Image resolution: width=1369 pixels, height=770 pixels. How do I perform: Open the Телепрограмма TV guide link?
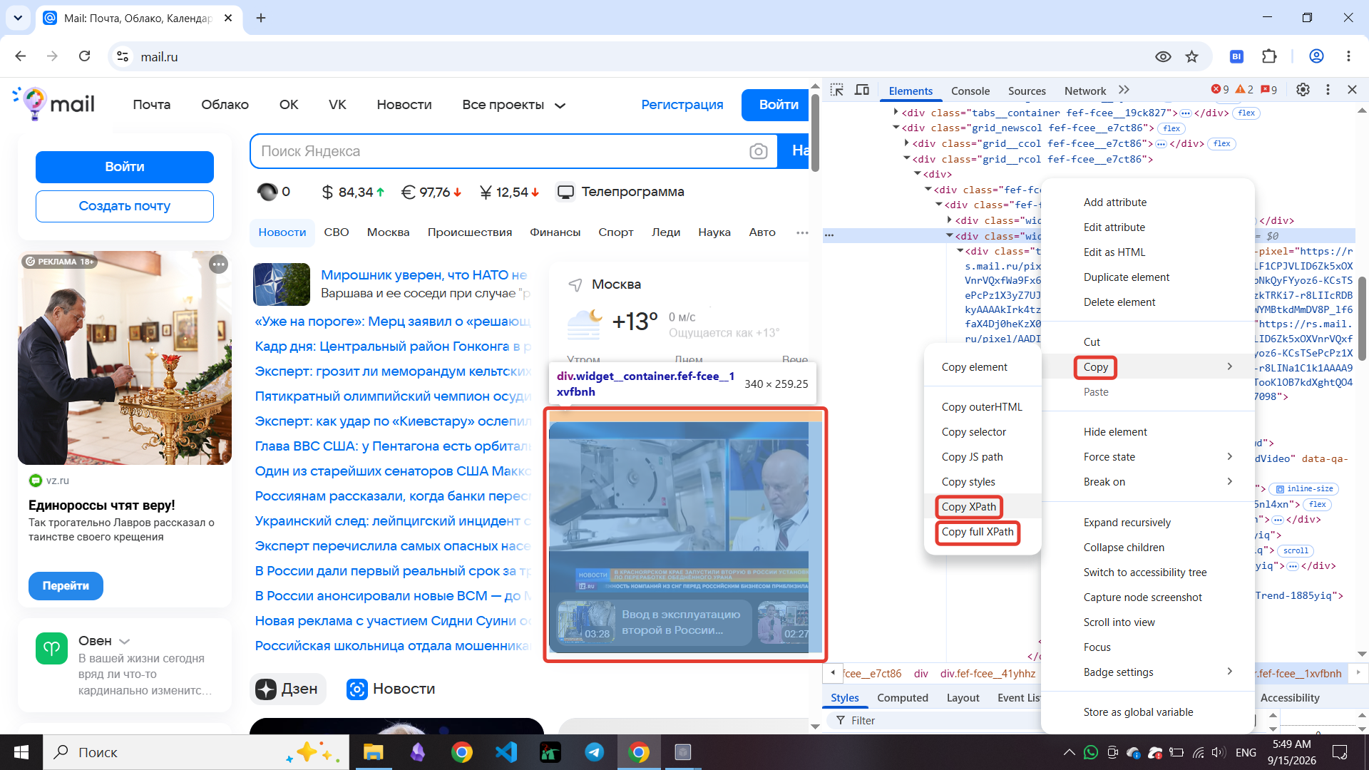(x=620, y=192)
